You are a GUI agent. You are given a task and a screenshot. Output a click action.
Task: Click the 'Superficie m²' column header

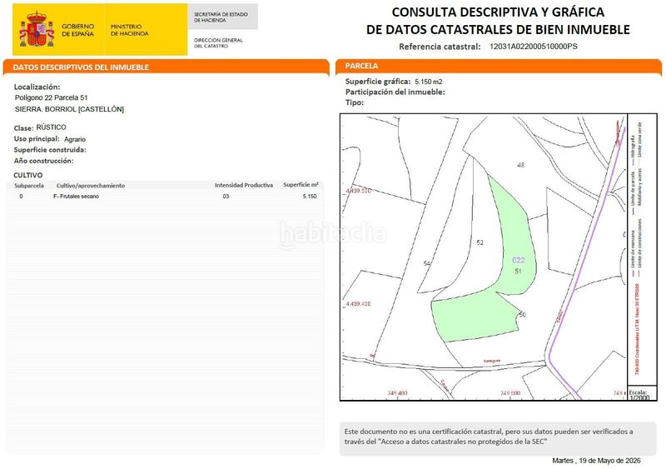coord(301,185)
